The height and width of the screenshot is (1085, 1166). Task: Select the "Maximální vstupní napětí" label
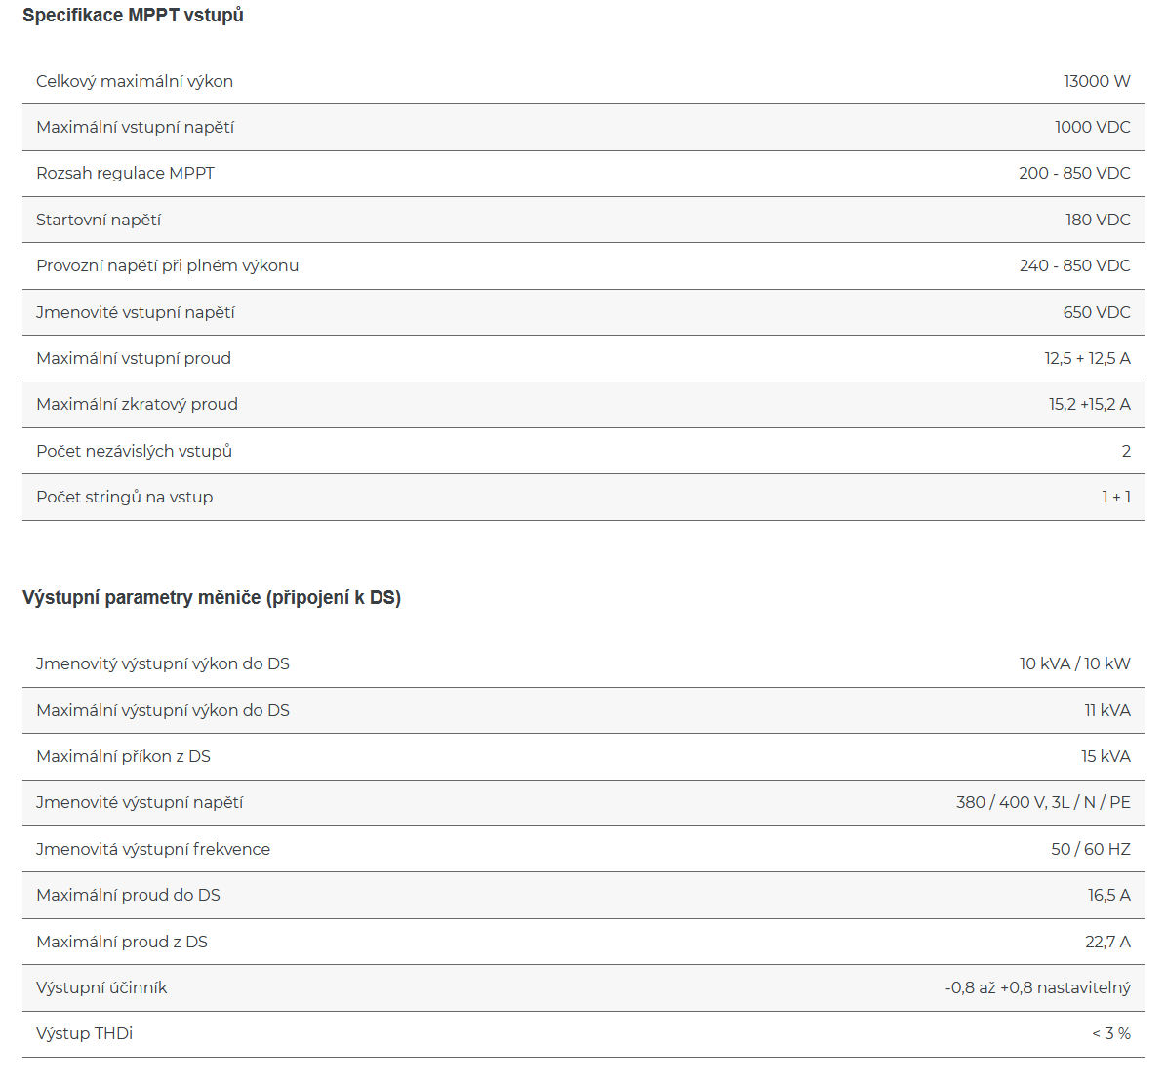[135, 127]
